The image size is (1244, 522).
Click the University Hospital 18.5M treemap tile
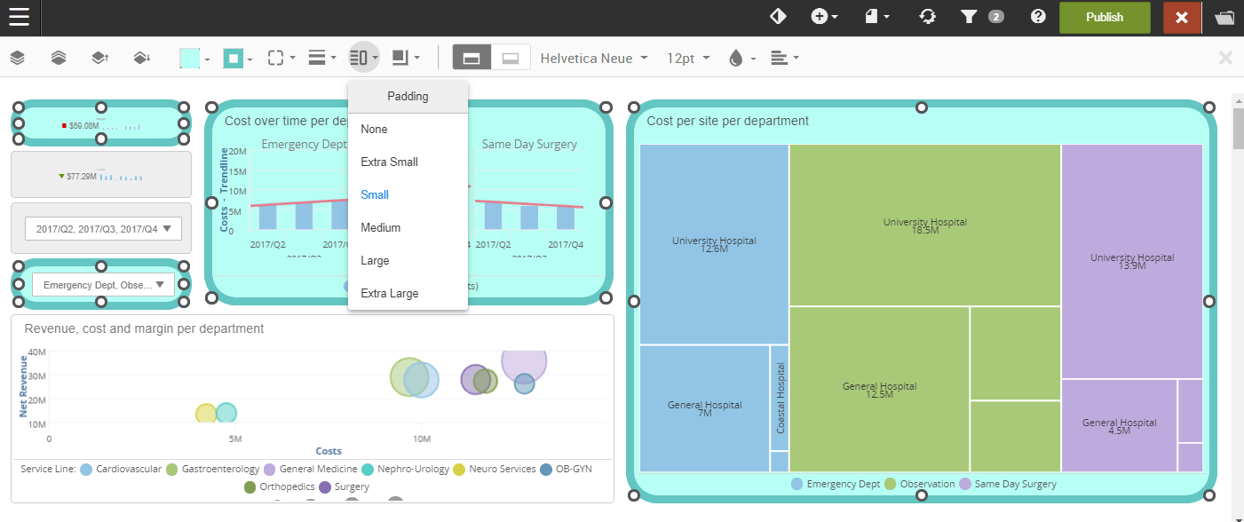[924, 225]
